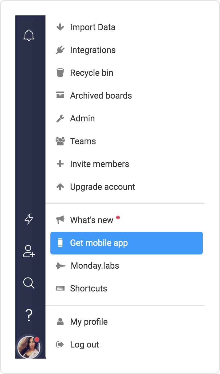Screen dimensions: 220x374
Task: View keyboard Shortcuts
Action: click(x=88, y=288)
